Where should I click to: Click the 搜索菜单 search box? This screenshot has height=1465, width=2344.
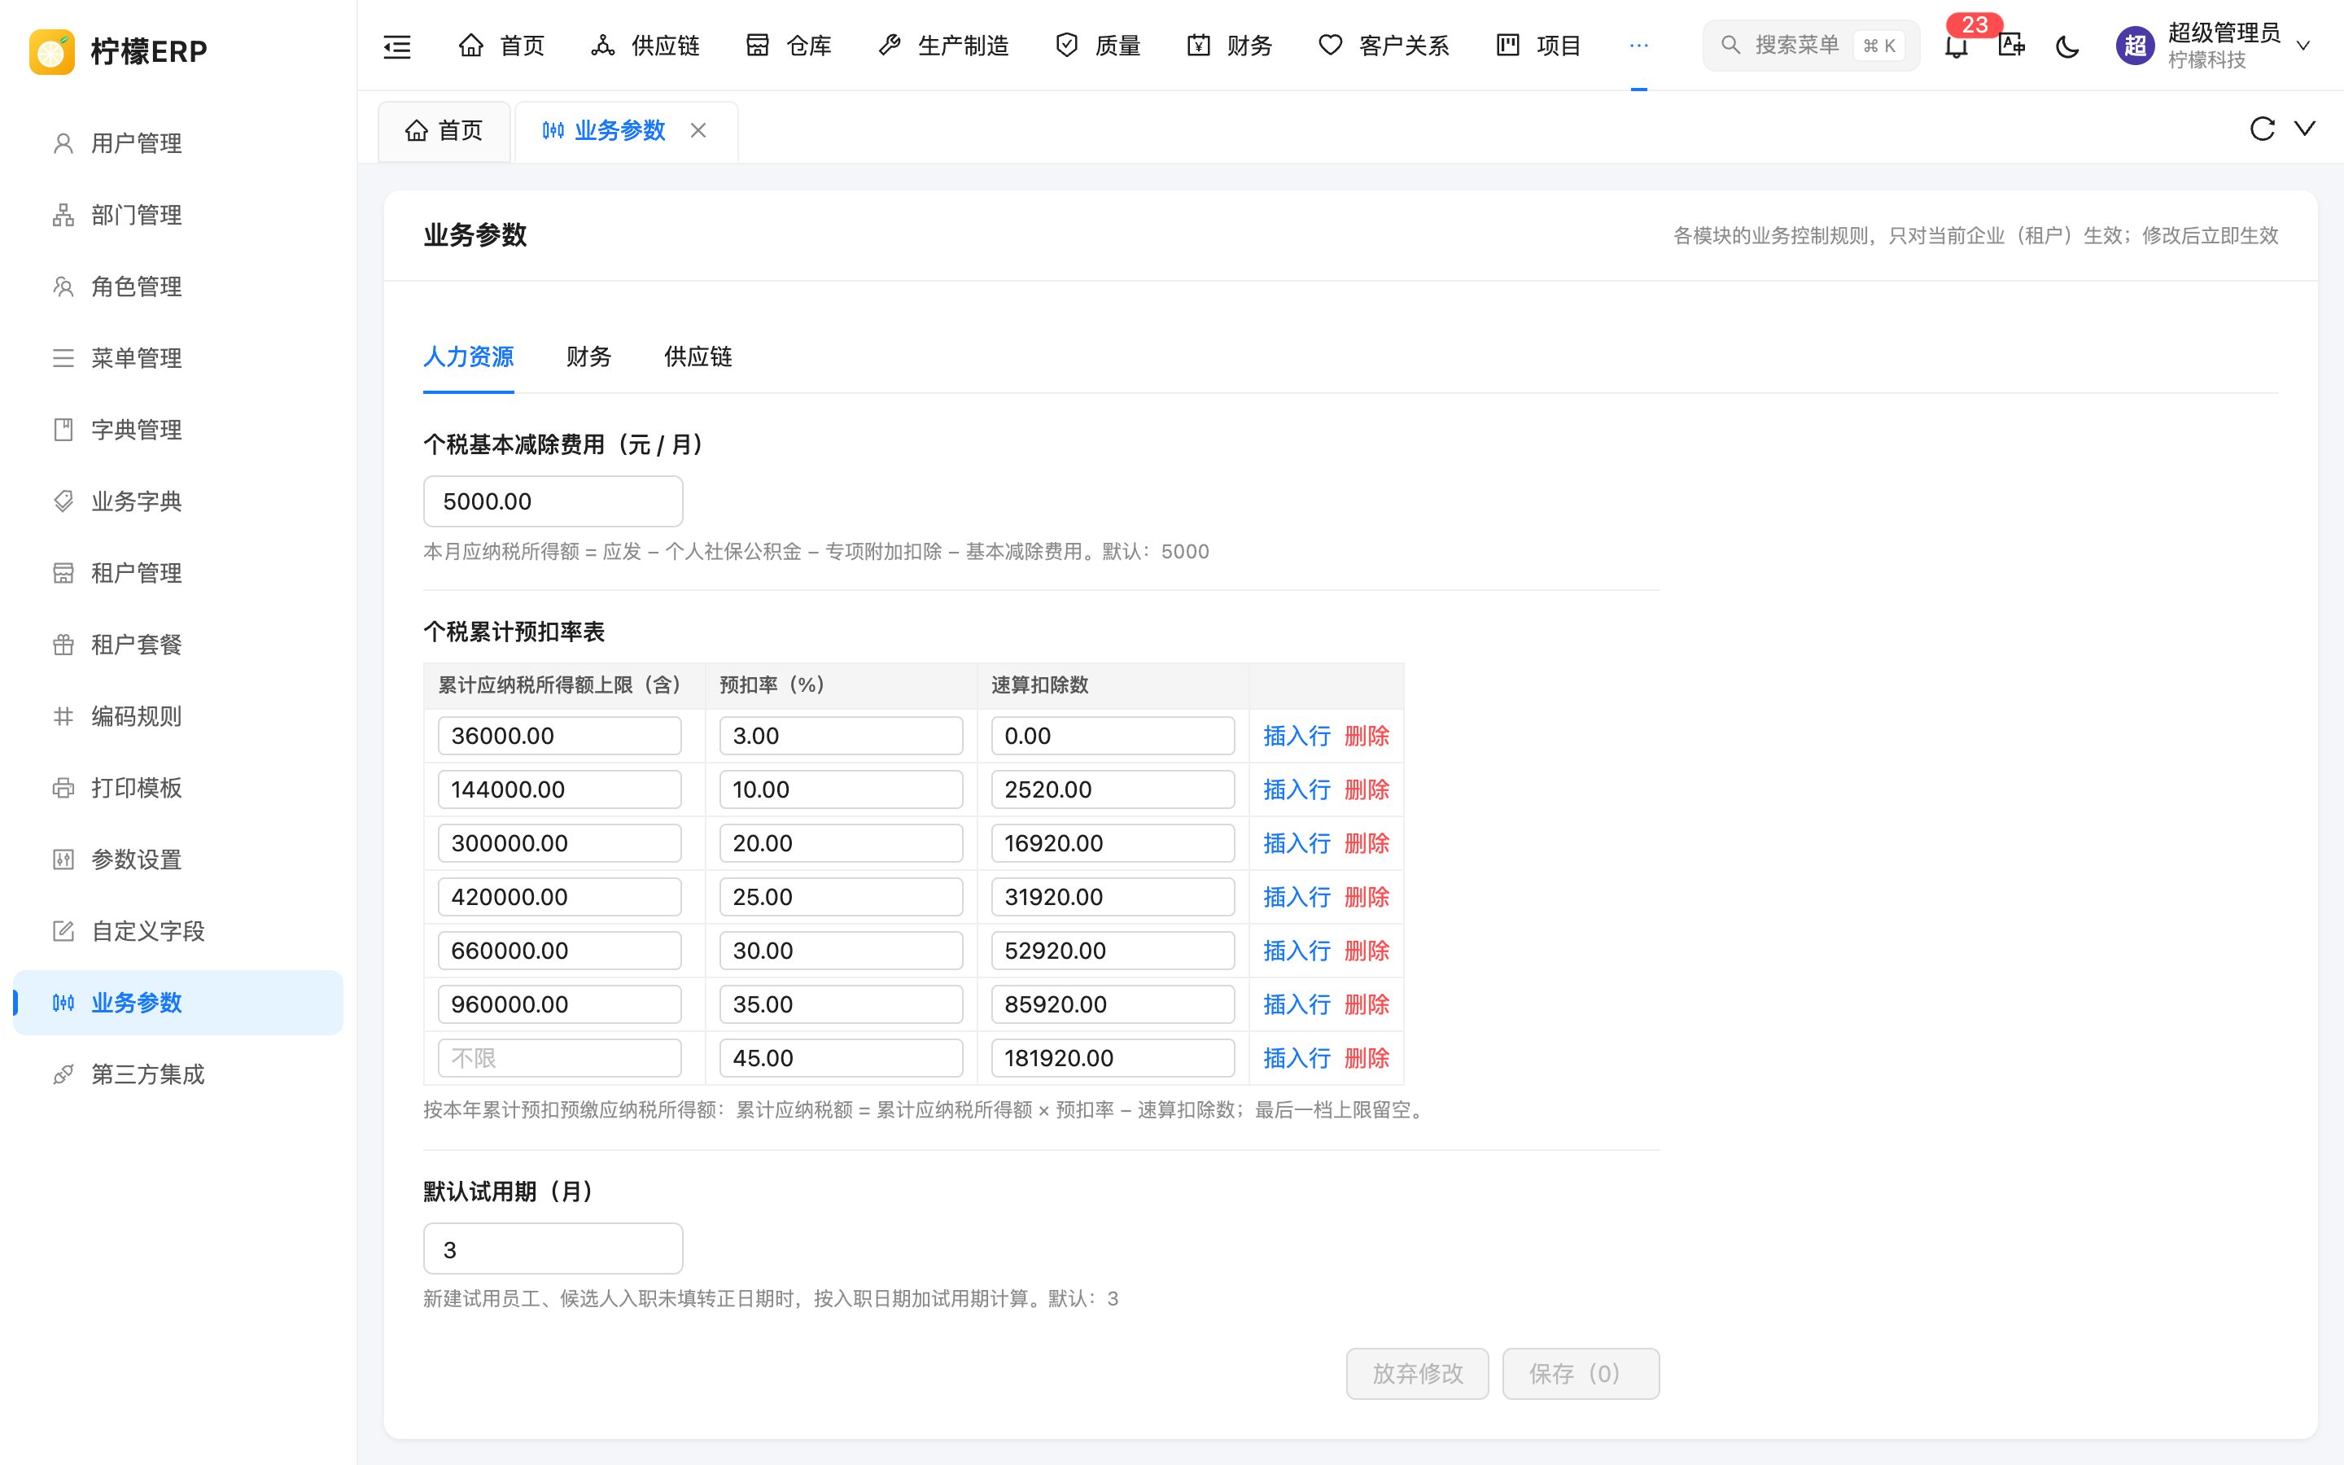pyautogui.click(x=1810, y=46)
